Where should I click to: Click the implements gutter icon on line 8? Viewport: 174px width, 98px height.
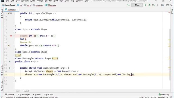9,13
